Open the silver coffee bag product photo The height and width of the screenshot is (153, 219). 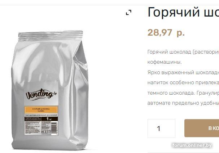point(50,90)
